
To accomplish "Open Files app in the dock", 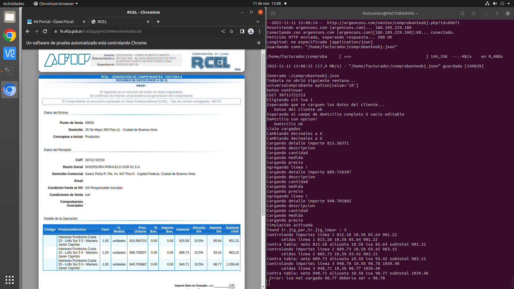I will tap(10, 17).
